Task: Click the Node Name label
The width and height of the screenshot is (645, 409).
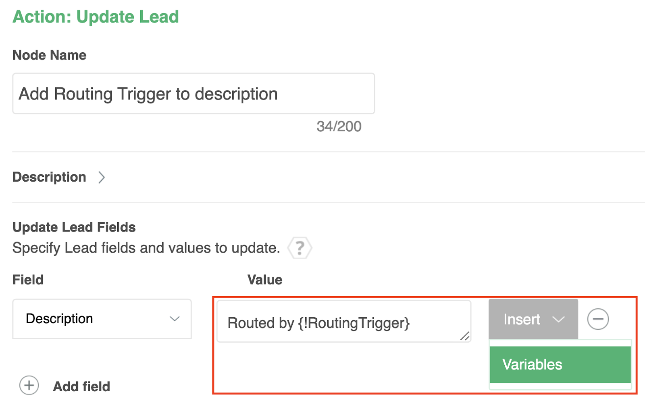Action: point(49,55)
